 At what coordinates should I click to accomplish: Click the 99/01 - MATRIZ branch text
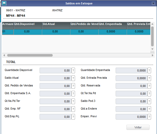click(16, 10)
